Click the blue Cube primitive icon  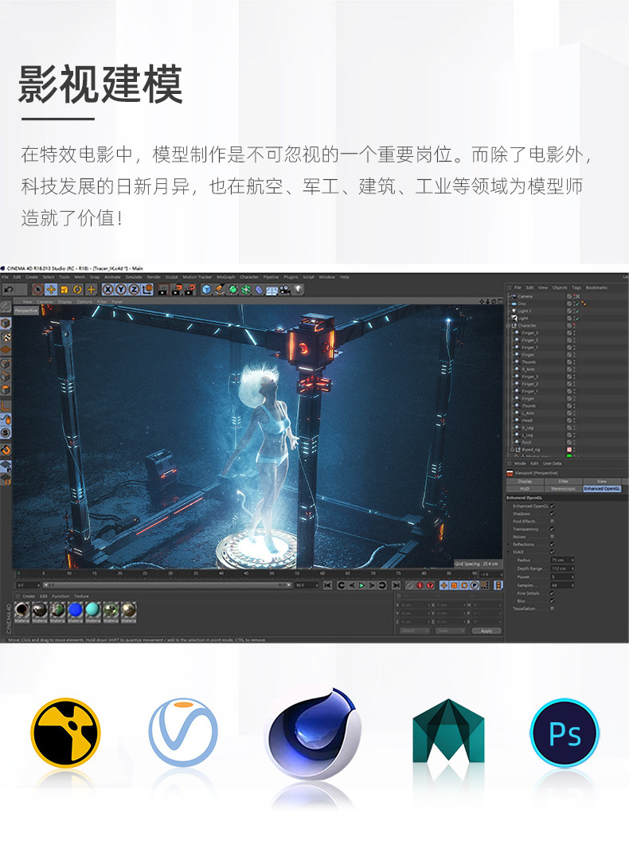click(206, 290)
